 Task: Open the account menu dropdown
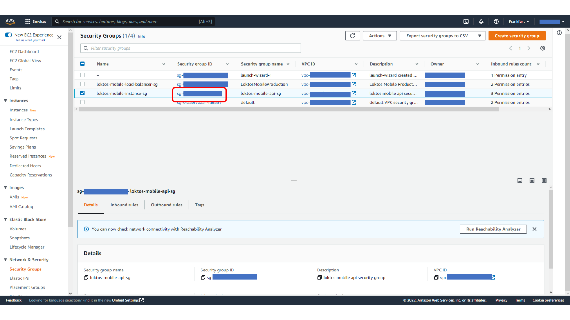point(552,22)
